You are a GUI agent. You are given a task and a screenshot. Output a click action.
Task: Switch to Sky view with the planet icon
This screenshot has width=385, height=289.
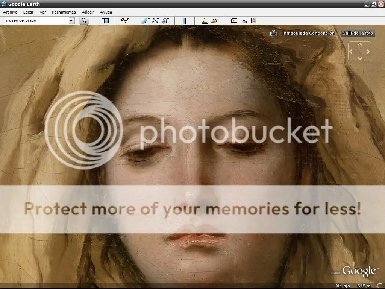point(214,21)
